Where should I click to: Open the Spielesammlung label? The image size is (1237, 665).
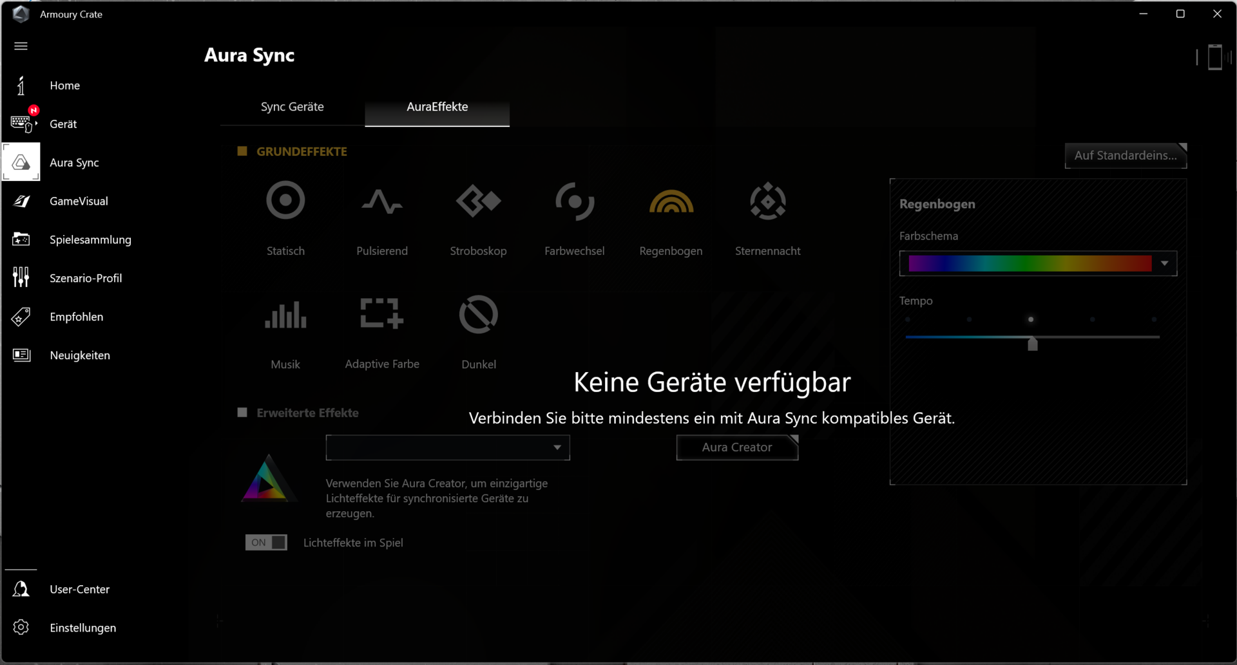click(90, 239)
